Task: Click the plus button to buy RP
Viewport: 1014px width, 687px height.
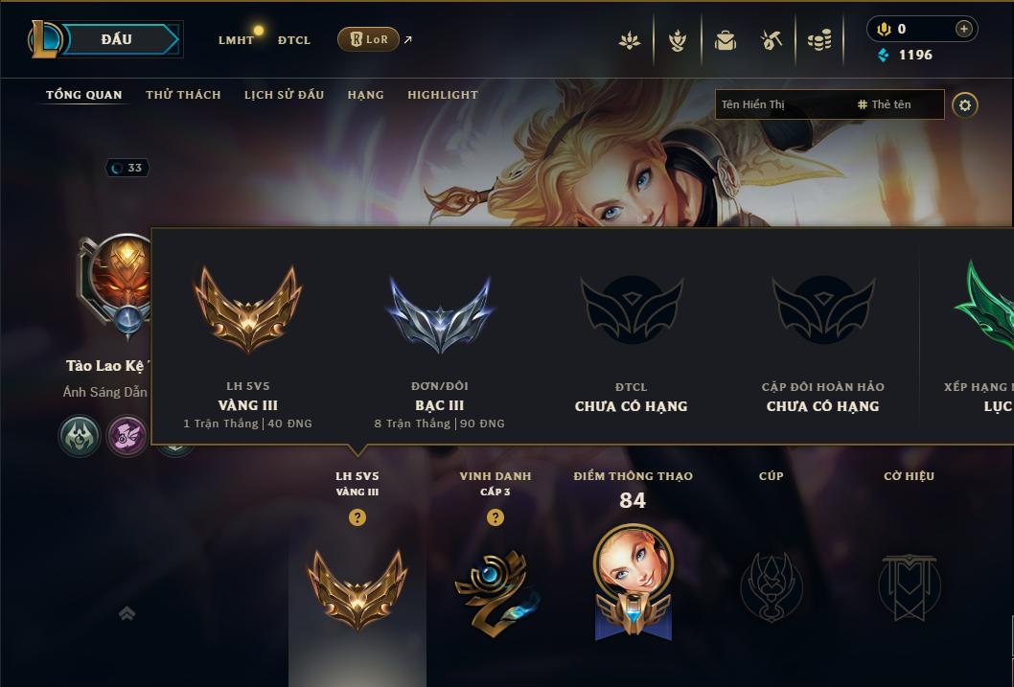Action: click(x=963, y=29)
